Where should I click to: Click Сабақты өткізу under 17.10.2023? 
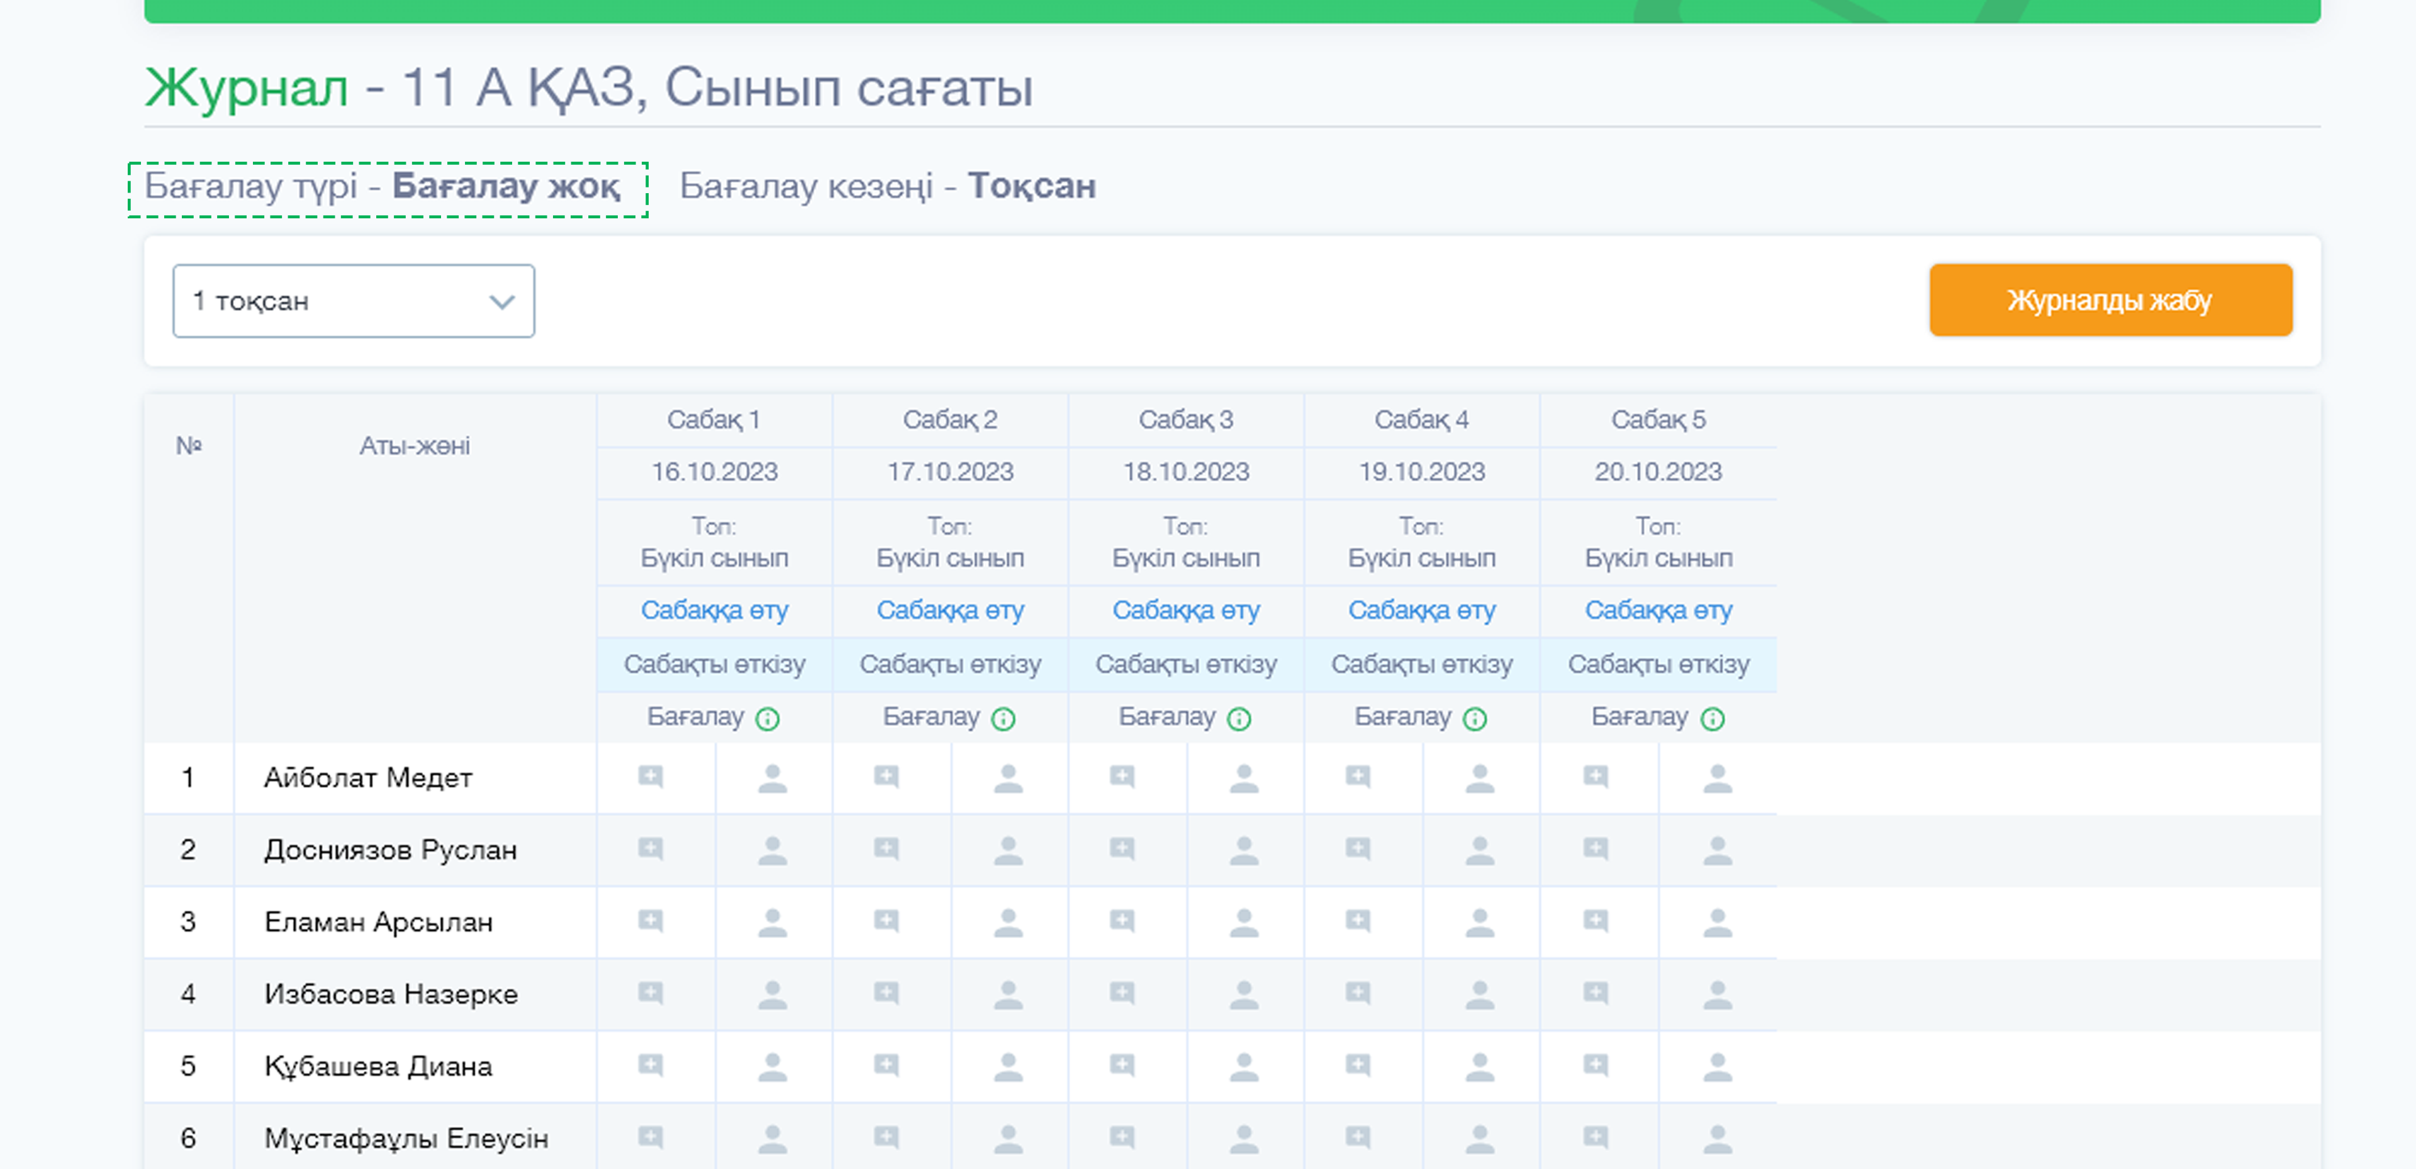click(x=950, y=664)
